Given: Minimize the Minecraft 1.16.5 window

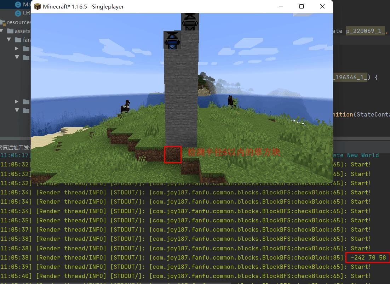Looking at the screenshot, I should pyautogui.click(x=281, y=6).
